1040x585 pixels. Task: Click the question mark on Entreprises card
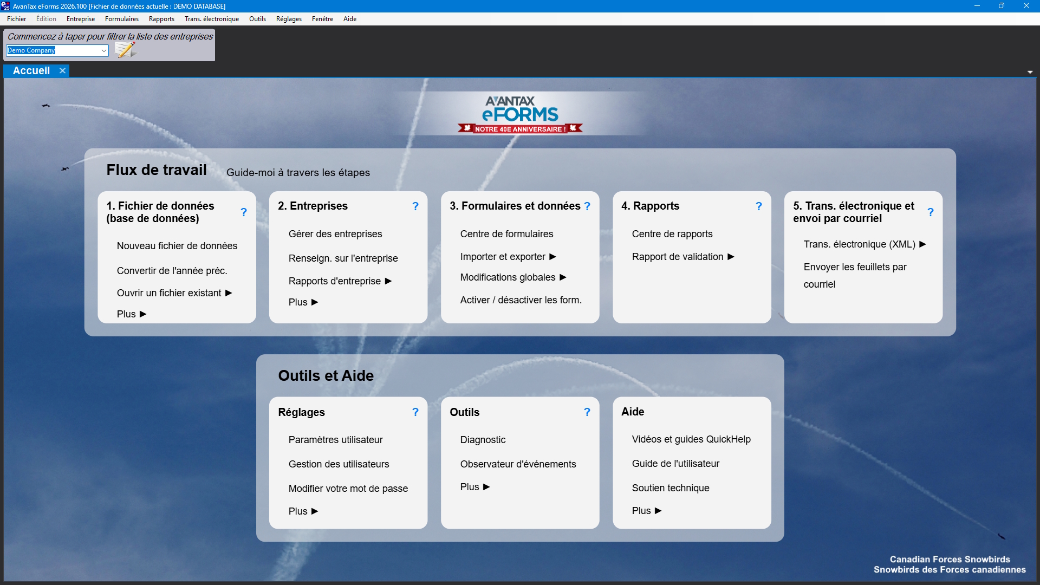[x=415, y=206]
